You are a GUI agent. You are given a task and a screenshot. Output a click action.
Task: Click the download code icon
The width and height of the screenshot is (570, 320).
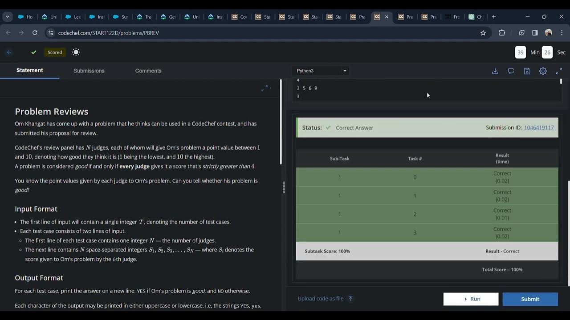click(495, 71)
